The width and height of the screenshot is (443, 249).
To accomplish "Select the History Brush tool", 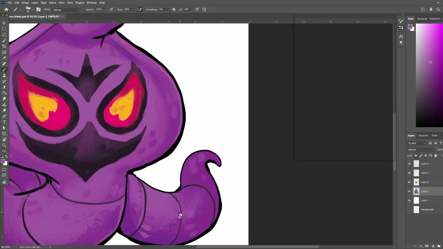I will (4, 81).
